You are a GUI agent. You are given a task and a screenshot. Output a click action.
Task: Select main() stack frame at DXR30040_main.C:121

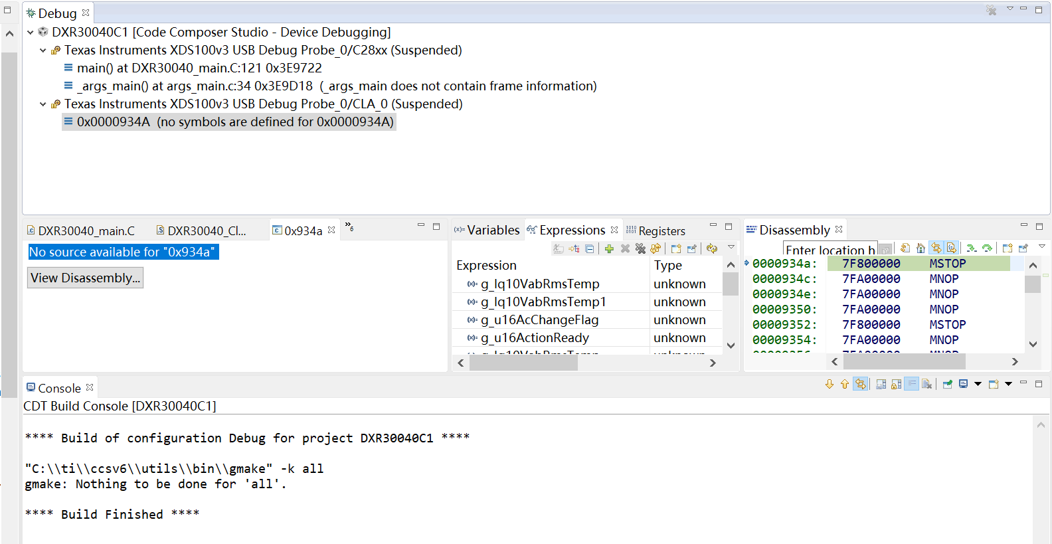199,68
